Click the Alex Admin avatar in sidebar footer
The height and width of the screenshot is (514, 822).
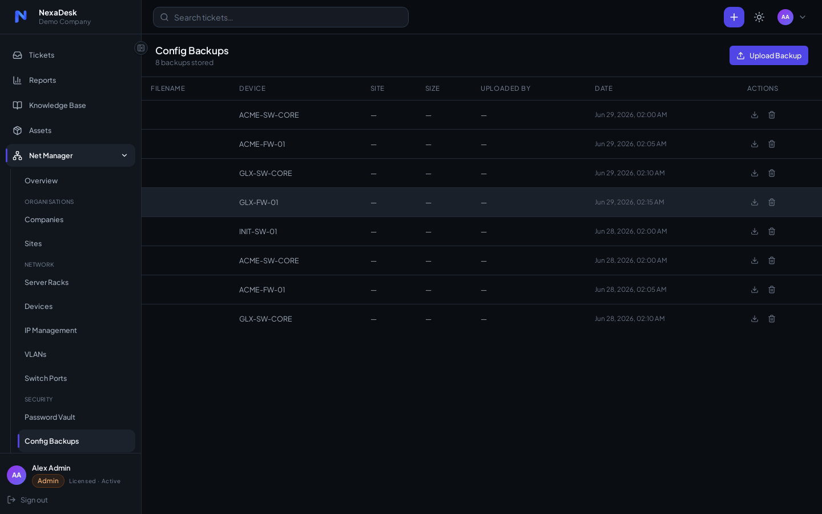pos(17,475)
